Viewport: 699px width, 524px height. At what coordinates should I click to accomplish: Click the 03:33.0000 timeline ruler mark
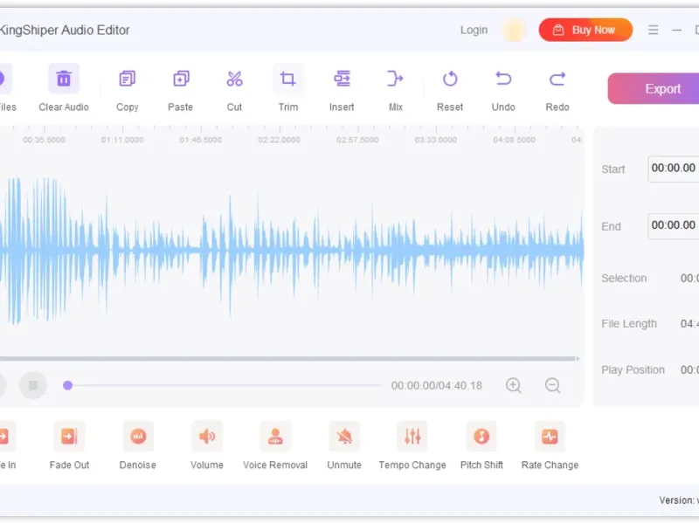tap(435, 140)
